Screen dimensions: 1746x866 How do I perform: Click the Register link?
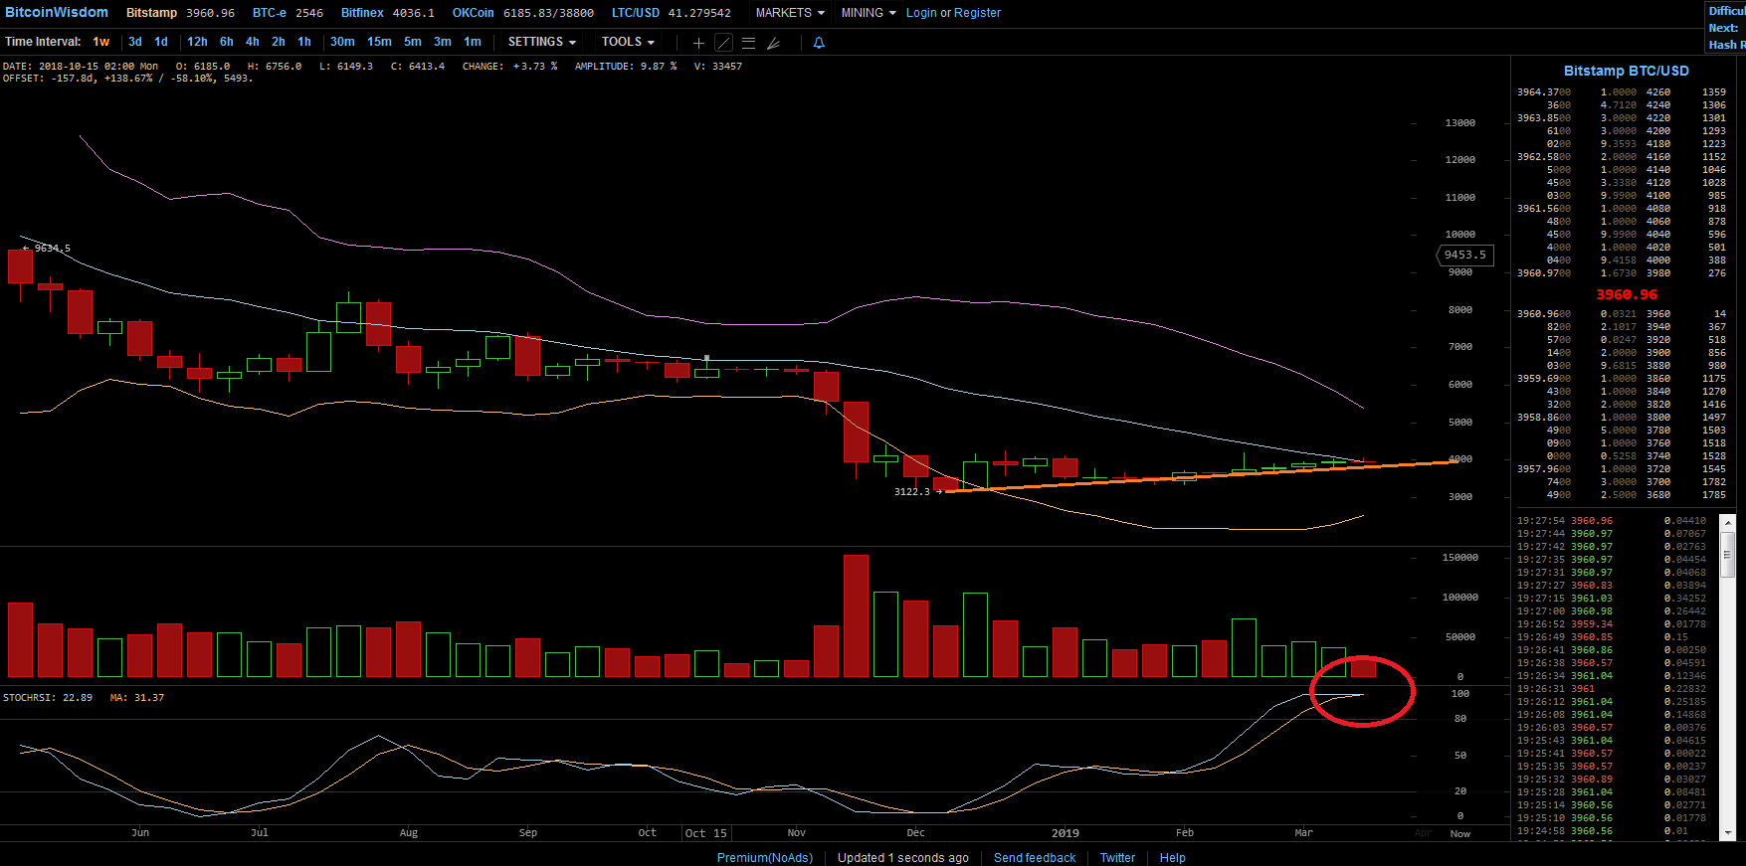pyautogui.click(x=977, y=13)
